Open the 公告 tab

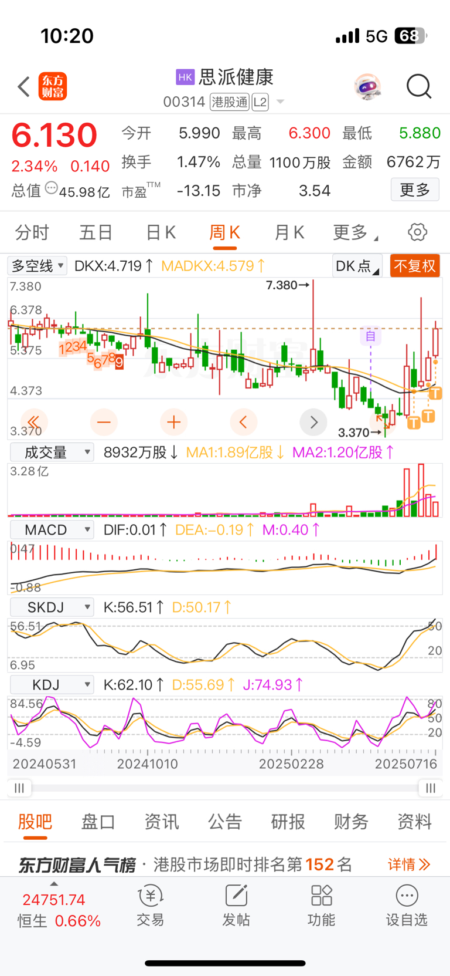[225, 822]
